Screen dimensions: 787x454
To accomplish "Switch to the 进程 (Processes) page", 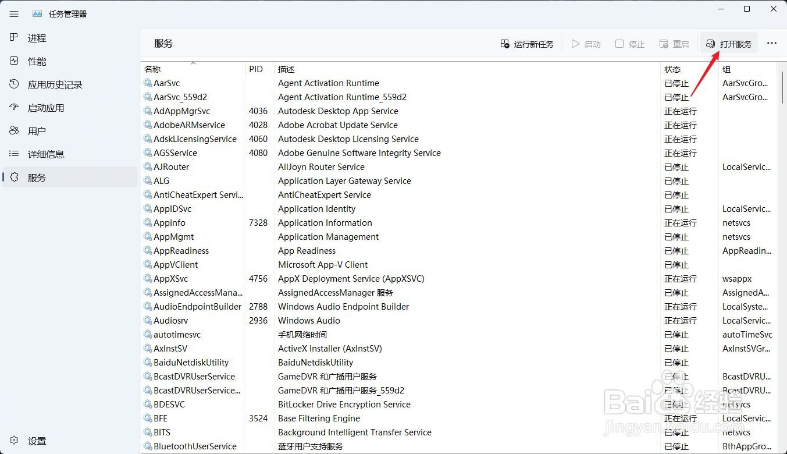I will click(x=70, y=38).
